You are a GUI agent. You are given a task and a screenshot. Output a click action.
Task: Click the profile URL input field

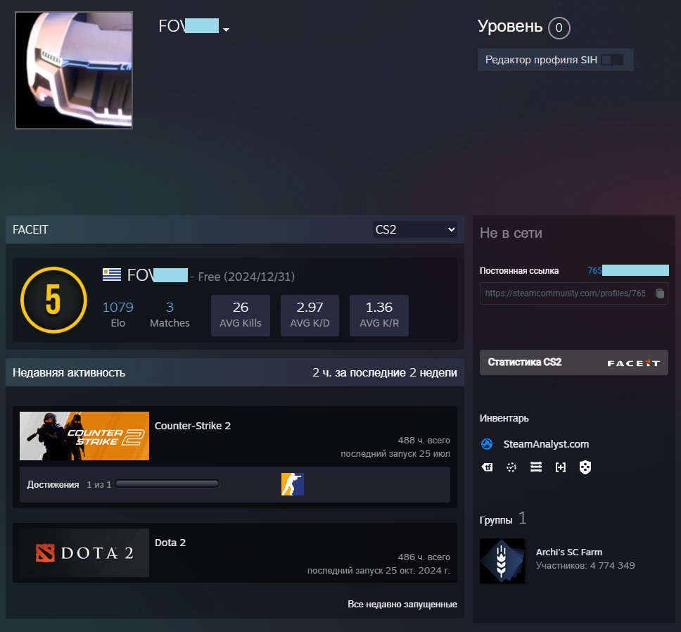click(574, 293)
